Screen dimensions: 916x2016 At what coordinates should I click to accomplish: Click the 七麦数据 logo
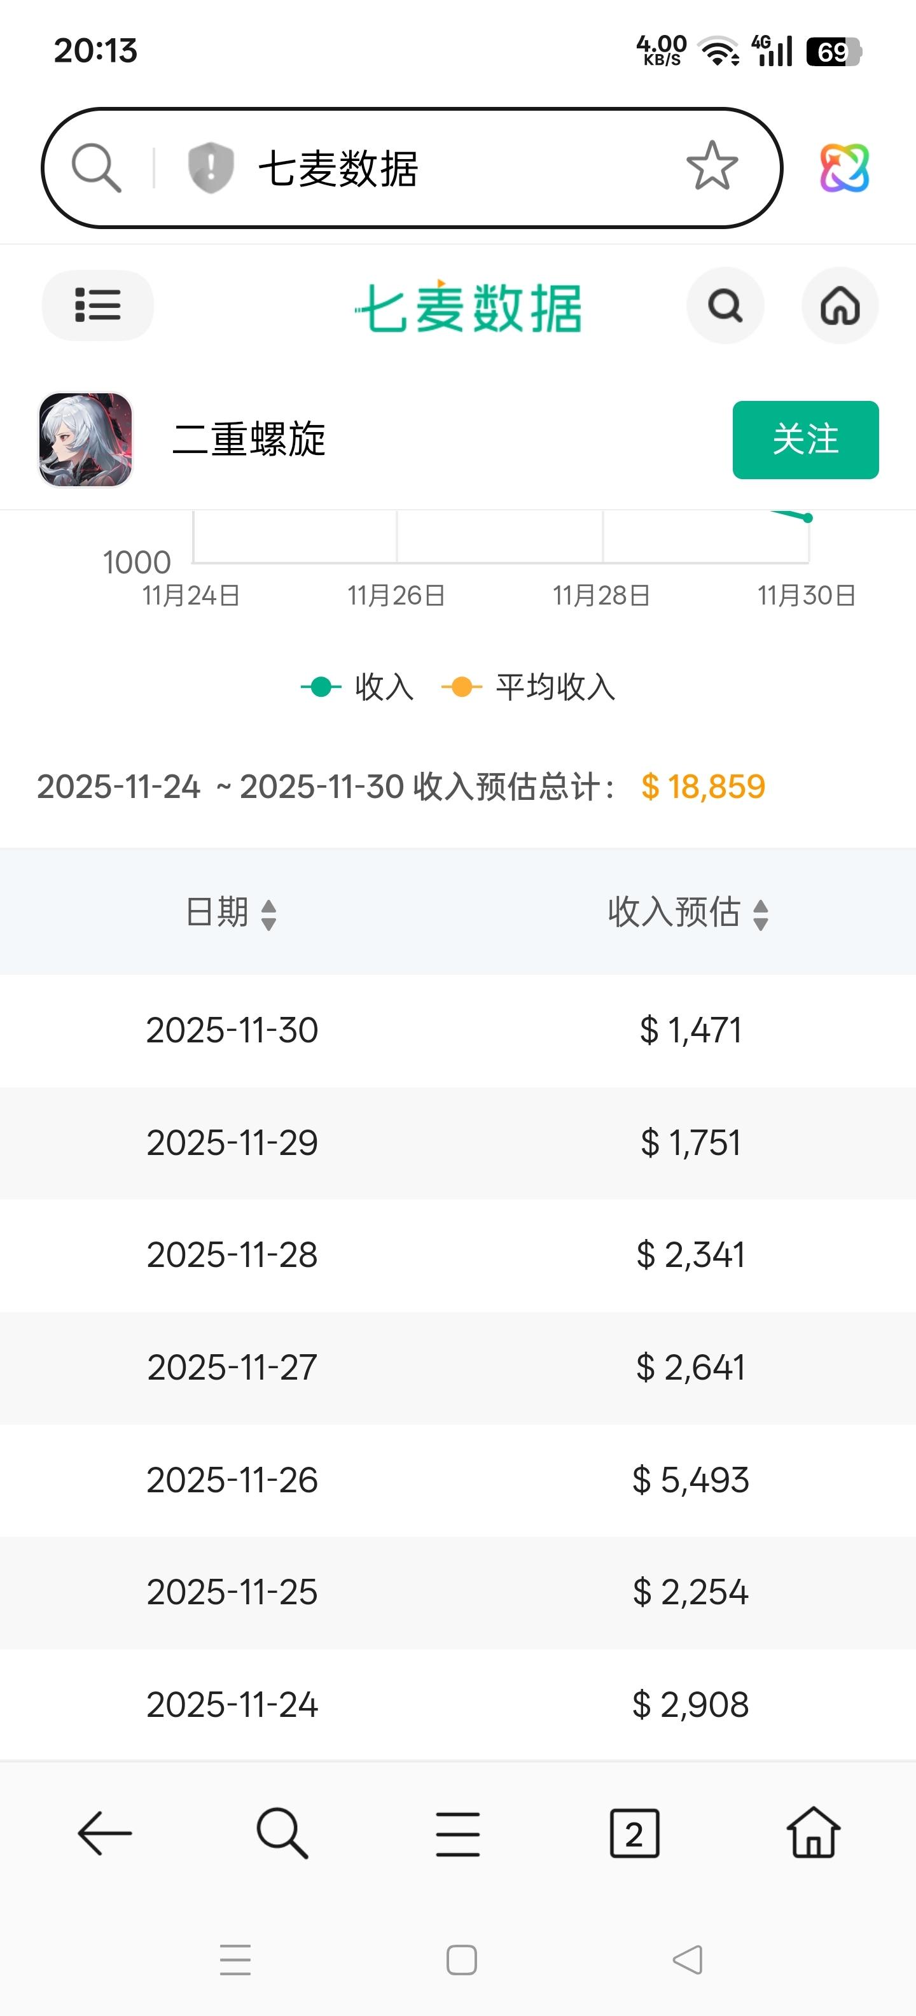(469, 307)
